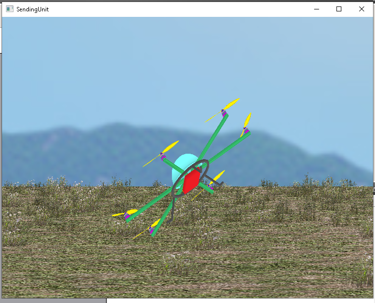Image resolution: width=375 pixels, height=303 pixels.
Task: Maximize the SendingUnit window
Action: click(x=339, y=9)
